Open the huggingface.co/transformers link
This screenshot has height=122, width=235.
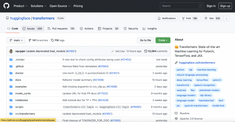197,63
